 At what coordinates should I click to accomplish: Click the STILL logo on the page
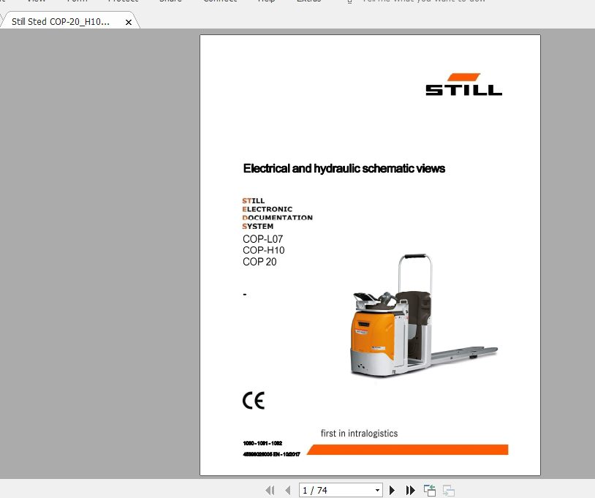(463, 84)
